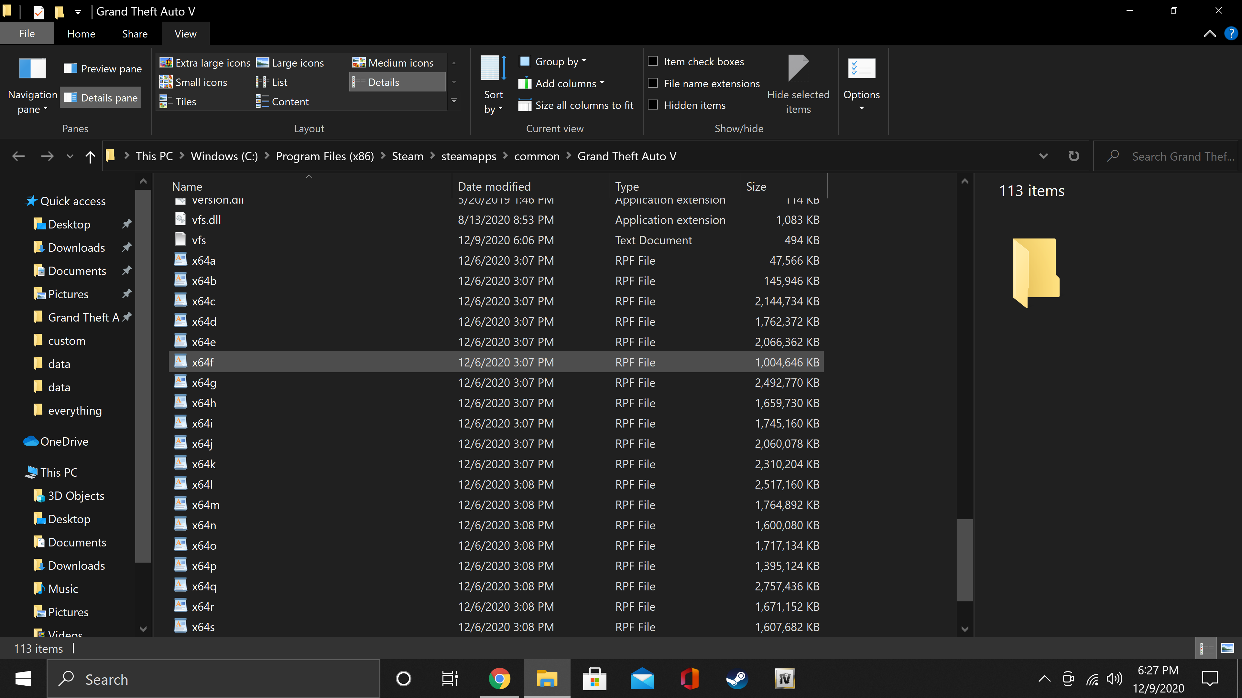Viewport: 1242px width, 698px height.
Task: Open the Options icon in the ribbon
Action: [861, 69]
